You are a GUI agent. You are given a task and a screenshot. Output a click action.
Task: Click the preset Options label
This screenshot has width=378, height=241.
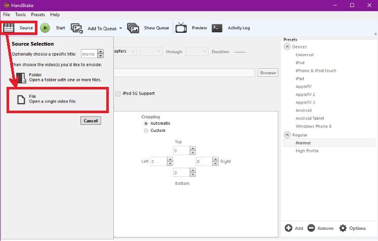click(x=358, y=228)
